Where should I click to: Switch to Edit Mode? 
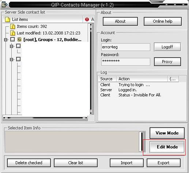pos(167,147)
